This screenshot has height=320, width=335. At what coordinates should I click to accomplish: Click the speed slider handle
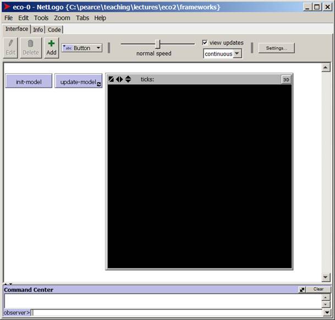coord(158,44)
